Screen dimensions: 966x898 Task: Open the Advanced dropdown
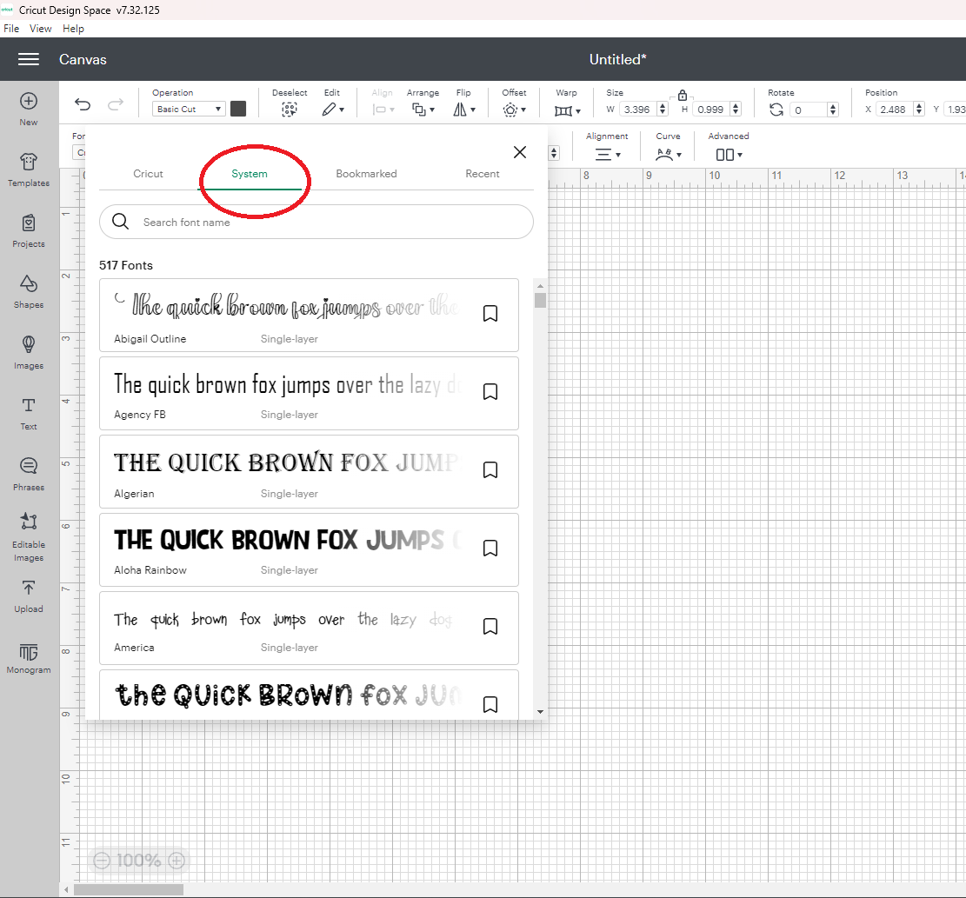click(729, 155)
